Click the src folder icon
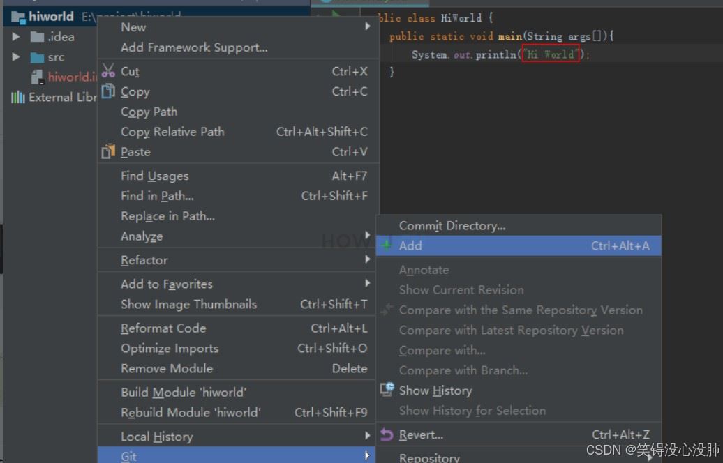This screenshot has height=463, width=723. [38, 57]
